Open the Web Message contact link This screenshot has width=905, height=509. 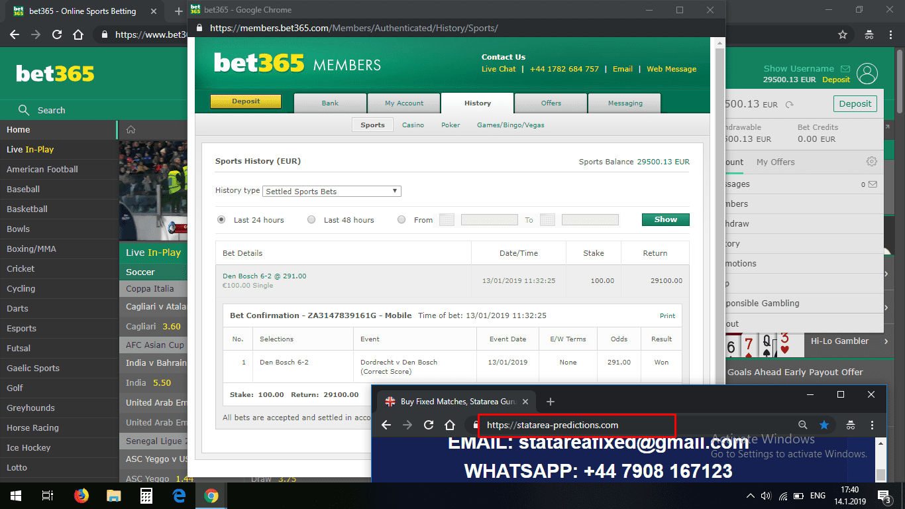(671, 69)
